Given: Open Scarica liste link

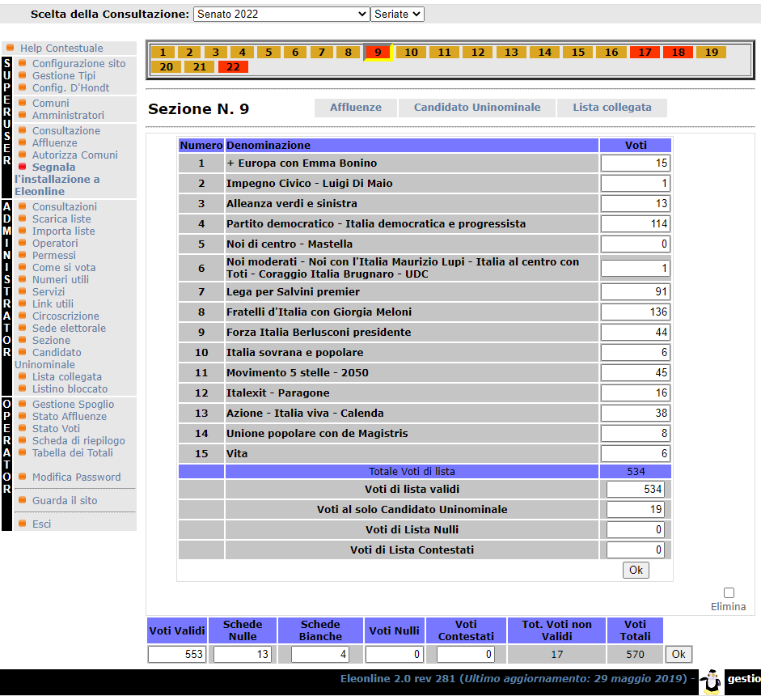Looking at the screenshot, I should [61, 219].
